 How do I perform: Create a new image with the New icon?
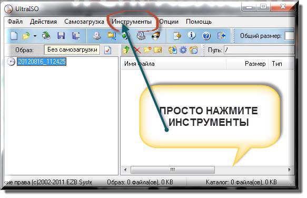(x=14, y=36)
